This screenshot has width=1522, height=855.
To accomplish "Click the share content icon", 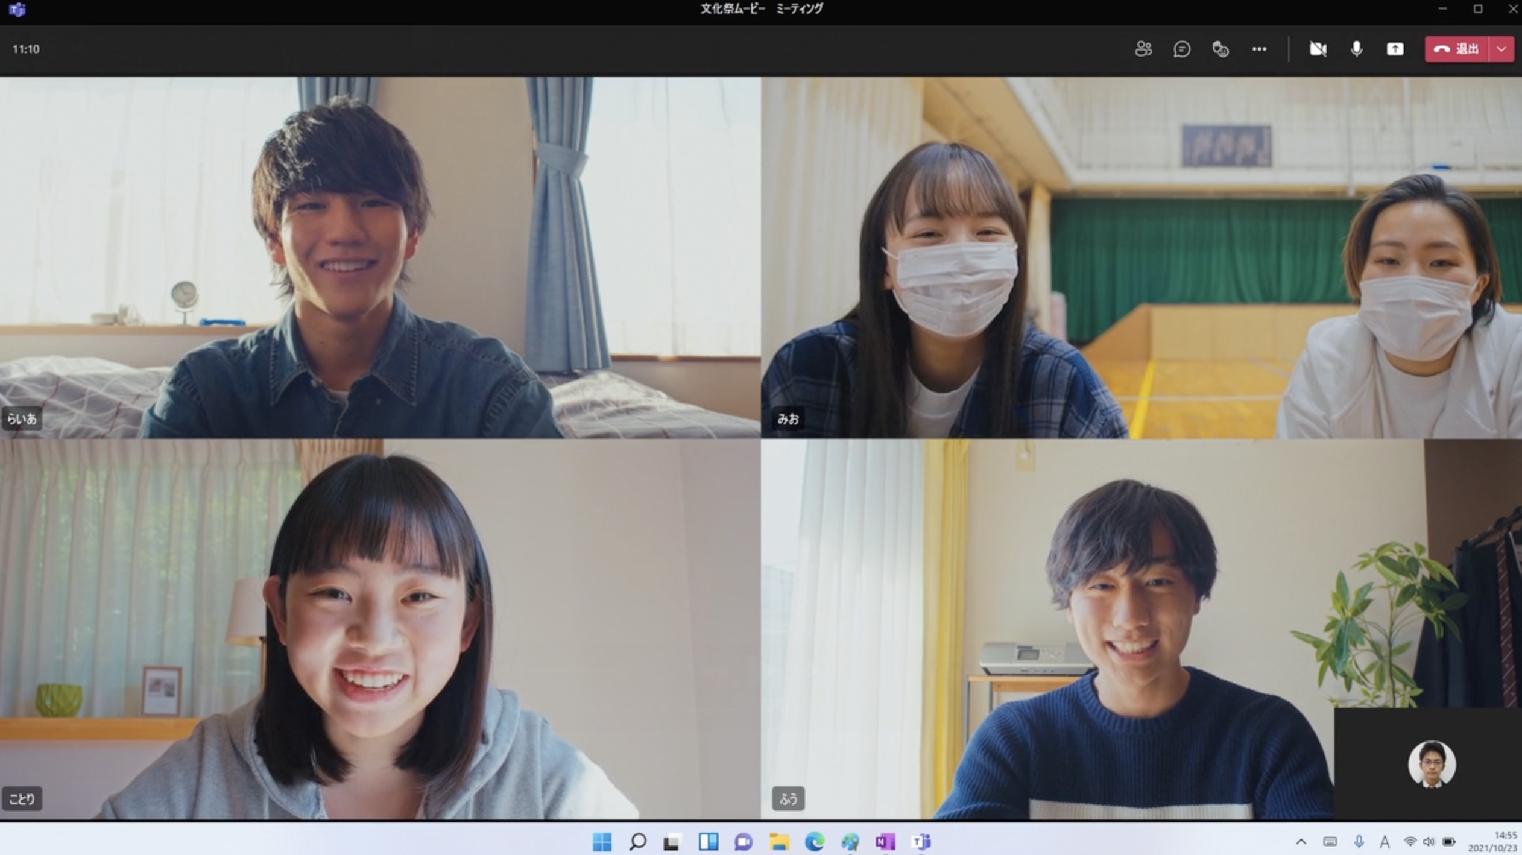I will click(1395, 49).
